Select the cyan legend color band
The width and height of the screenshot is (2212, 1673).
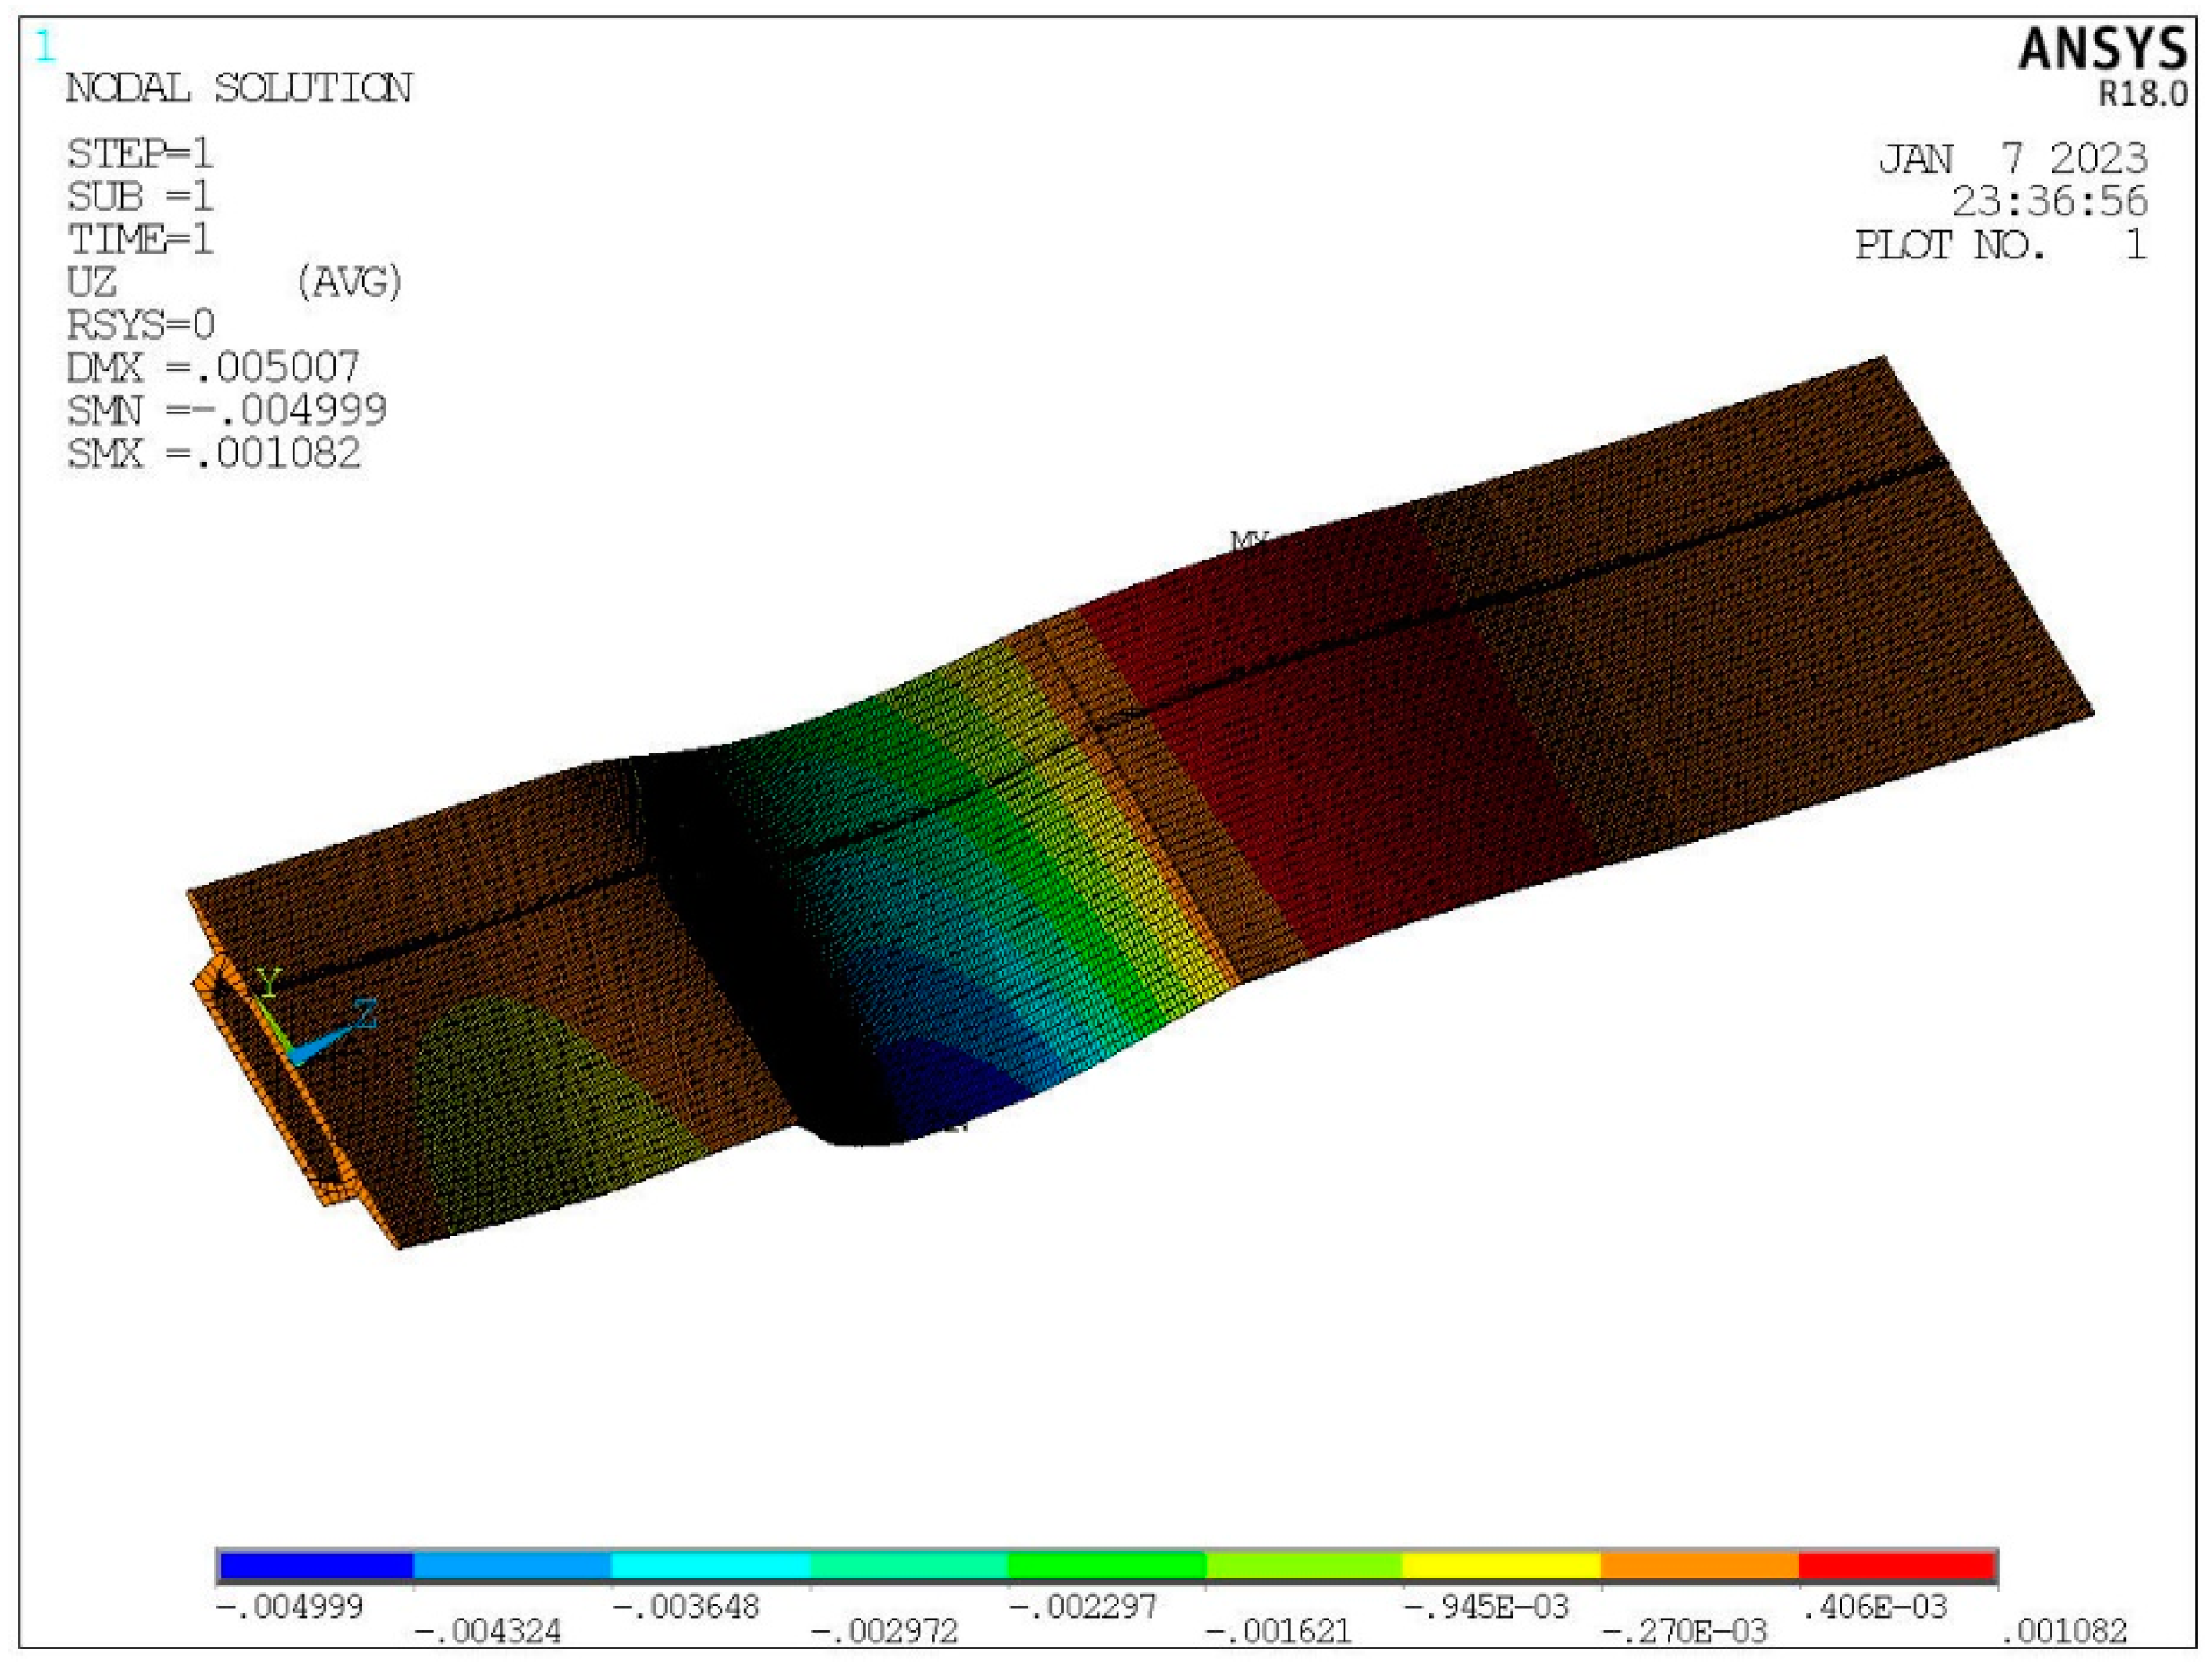[710, 1565]
